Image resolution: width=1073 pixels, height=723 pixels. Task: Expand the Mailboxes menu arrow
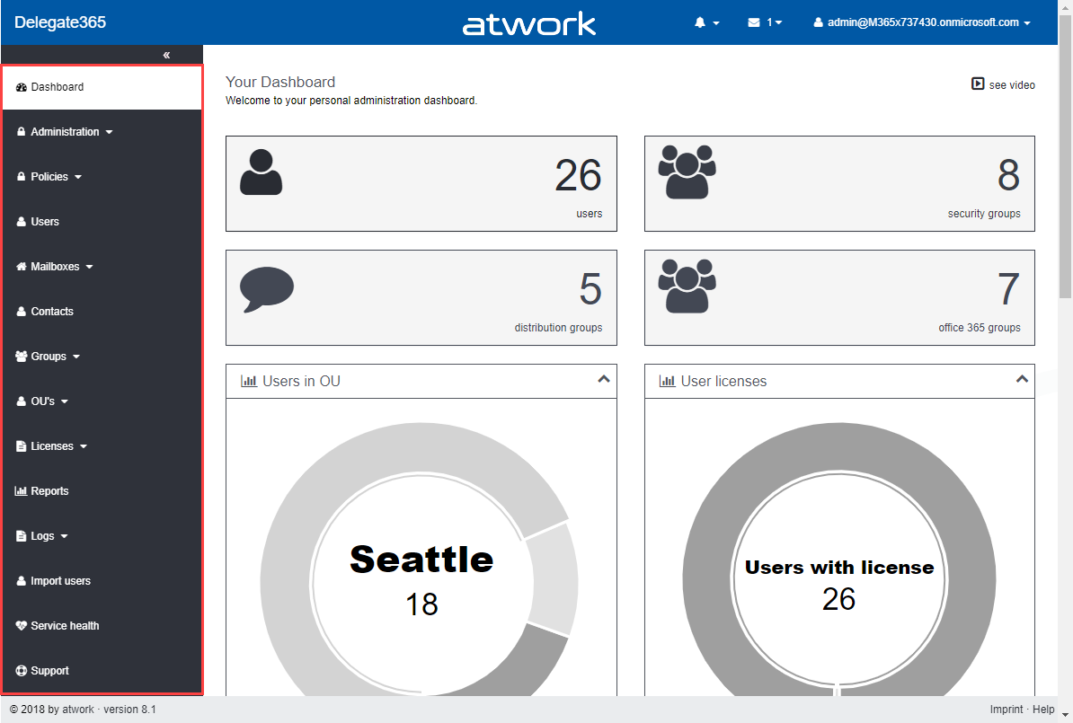90,267
